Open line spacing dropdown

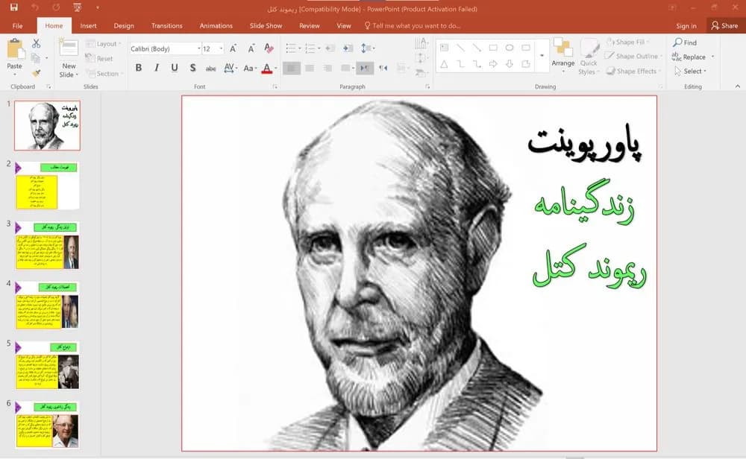(367, 48)
